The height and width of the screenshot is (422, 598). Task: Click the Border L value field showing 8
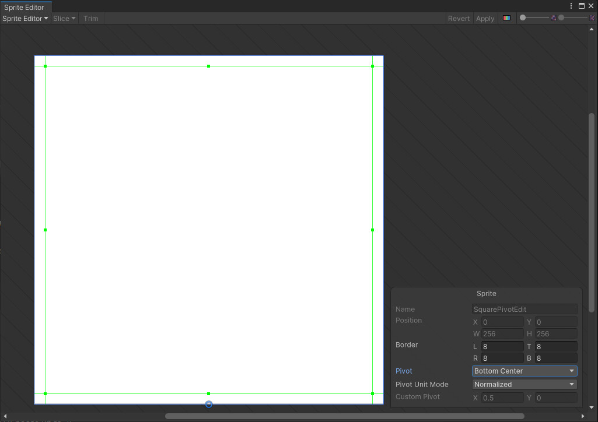(x=502, y=346)
